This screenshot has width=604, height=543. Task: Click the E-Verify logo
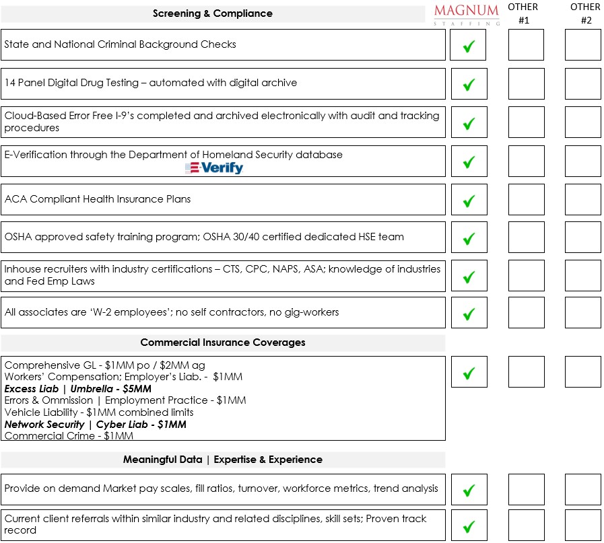click(214, 168)
